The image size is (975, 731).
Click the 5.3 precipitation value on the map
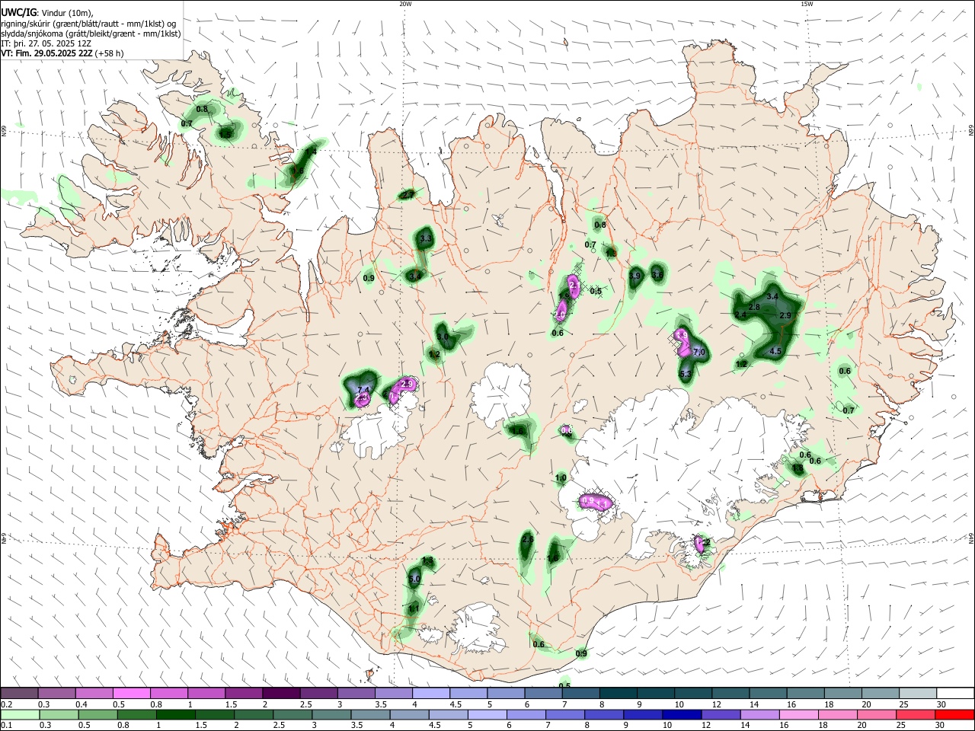tap(685, 373)
